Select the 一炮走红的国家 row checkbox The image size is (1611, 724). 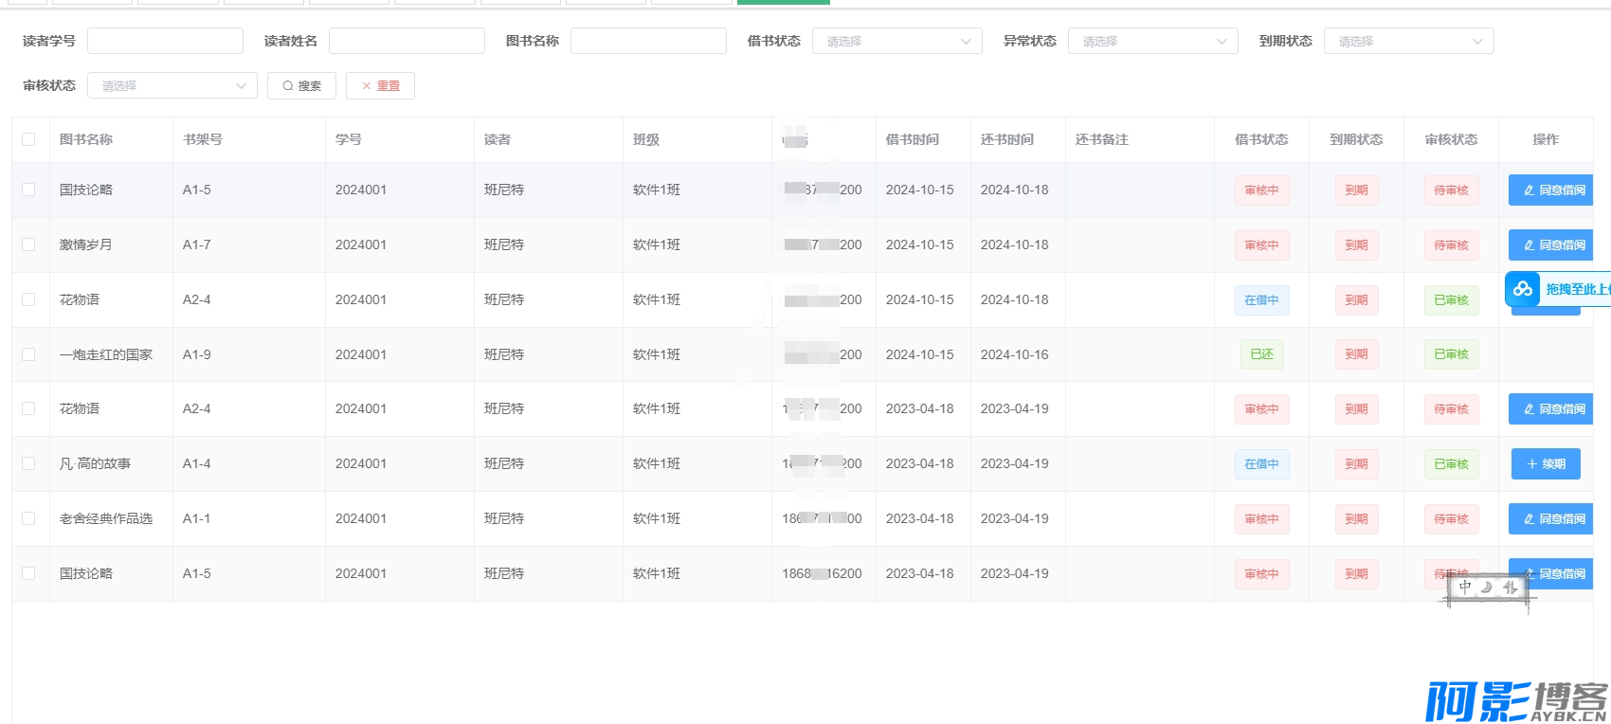click(28, 354)
